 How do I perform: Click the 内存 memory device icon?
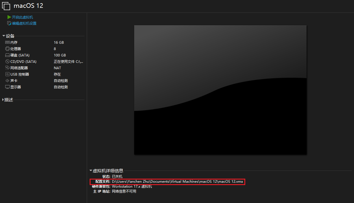(8, 43)
